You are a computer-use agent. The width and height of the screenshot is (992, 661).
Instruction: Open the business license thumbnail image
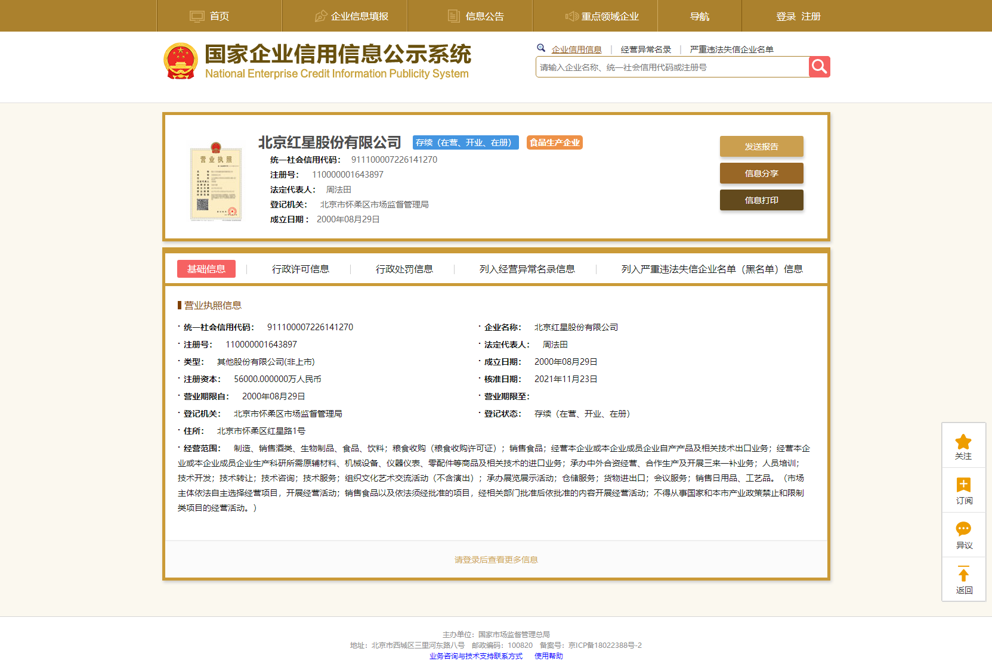coord(216,182)
